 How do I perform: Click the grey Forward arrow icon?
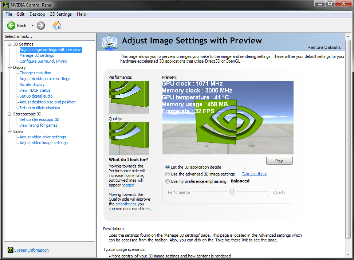pos(41,25)
